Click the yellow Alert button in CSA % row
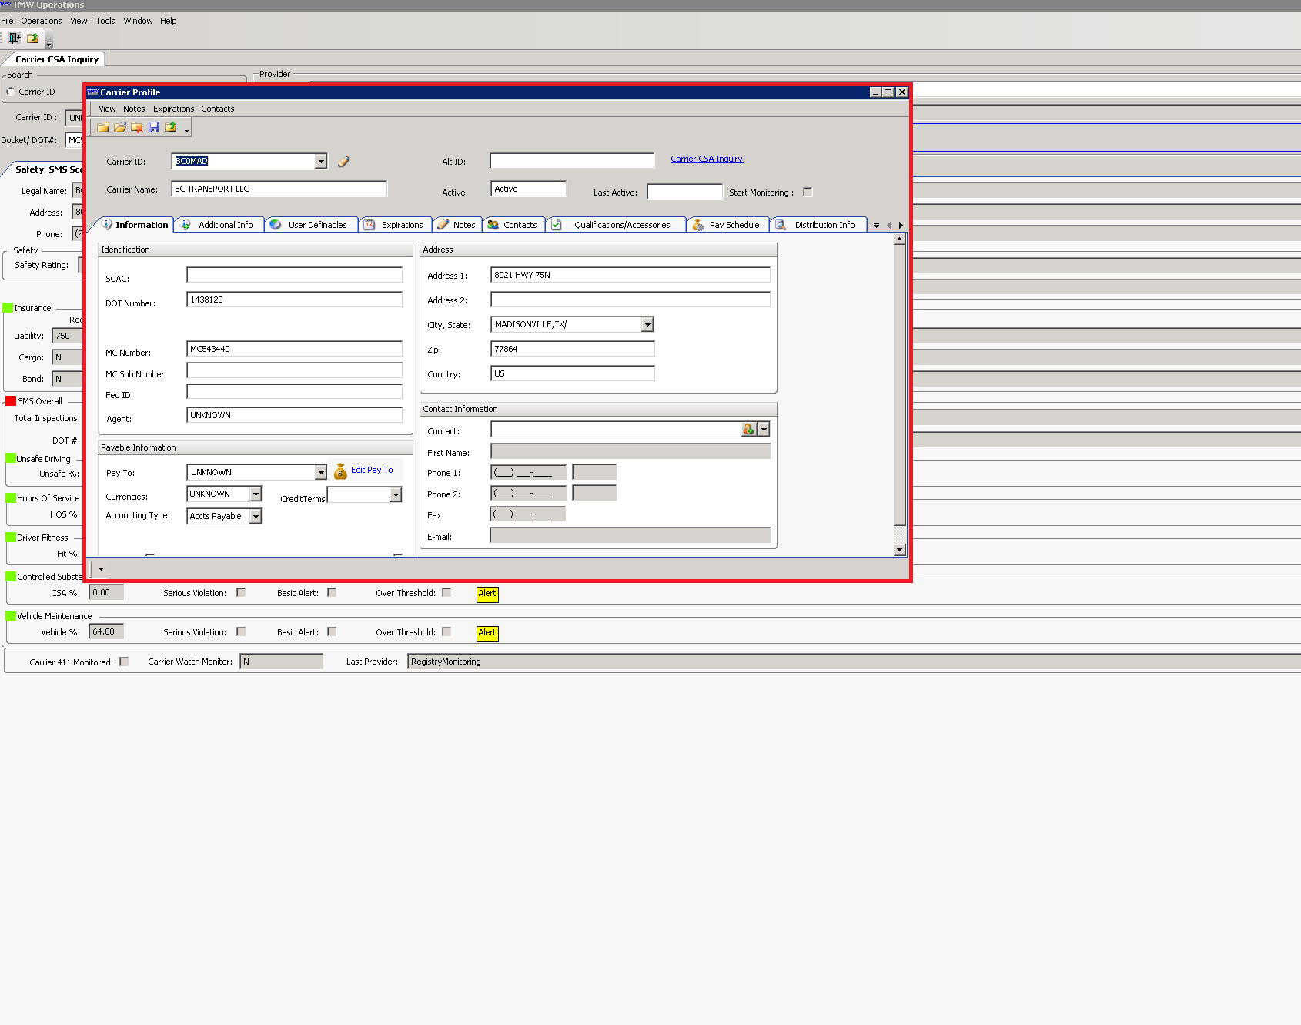 pos(487,594)
